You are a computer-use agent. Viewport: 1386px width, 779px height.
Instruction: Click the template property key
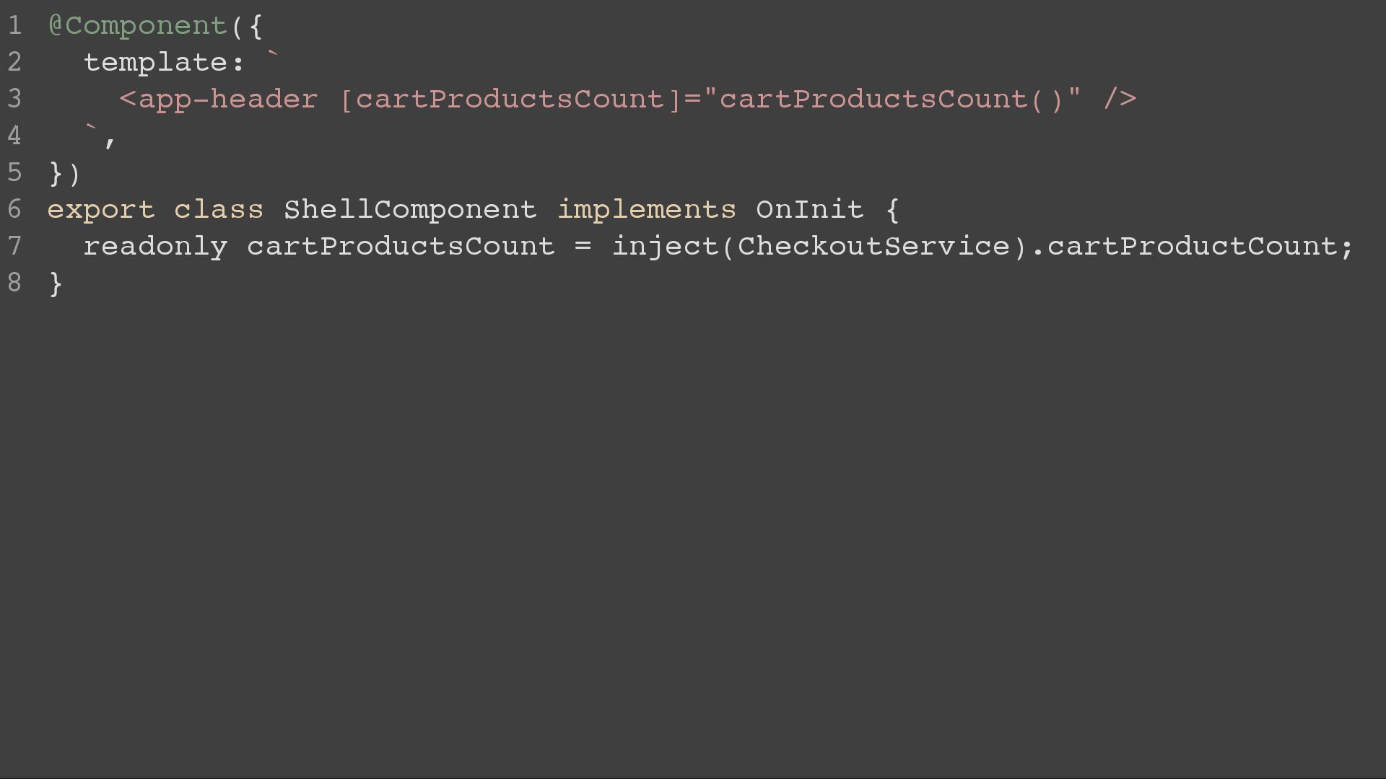pos(155,63)
